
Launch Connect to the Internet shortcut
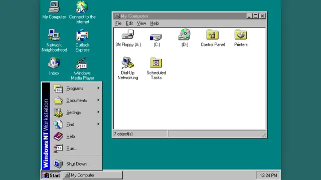(x=82, y=12)
